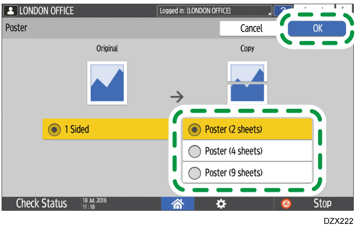Click the Copy poster preview thumbnail
This screenshot has height=226, width=358.
pyautogui.click(x=247, y=83)
